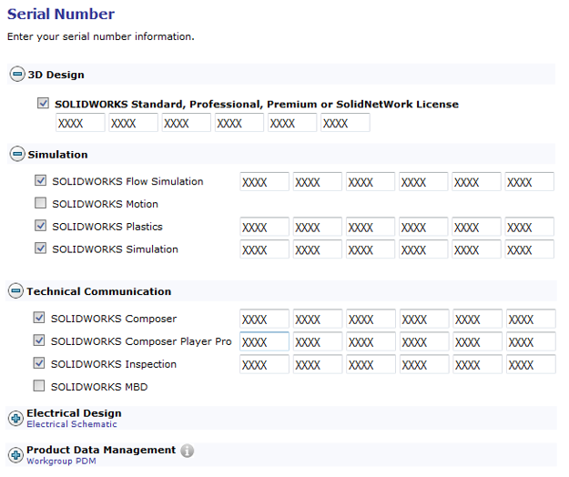Click the Product Data Management heading text
The height and width of the screenshot is (477, 569).
point(101,450)
